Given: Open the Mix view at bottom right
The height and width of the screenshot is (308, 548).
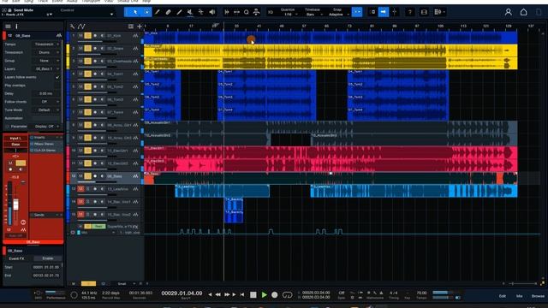Looking at the screenshot, I should 520,296.
